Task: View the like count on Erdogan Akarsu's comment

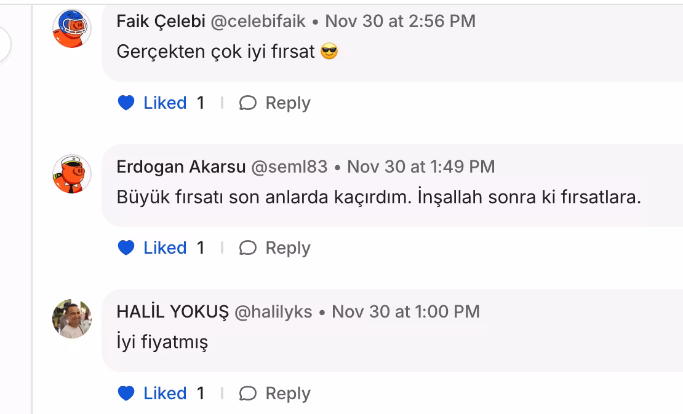Action: [201, 248]
